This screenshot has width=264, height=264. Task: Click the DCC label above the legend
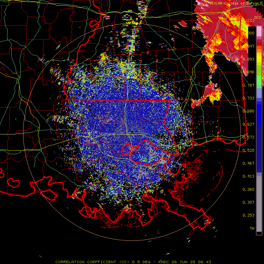[x=258, y=17]
